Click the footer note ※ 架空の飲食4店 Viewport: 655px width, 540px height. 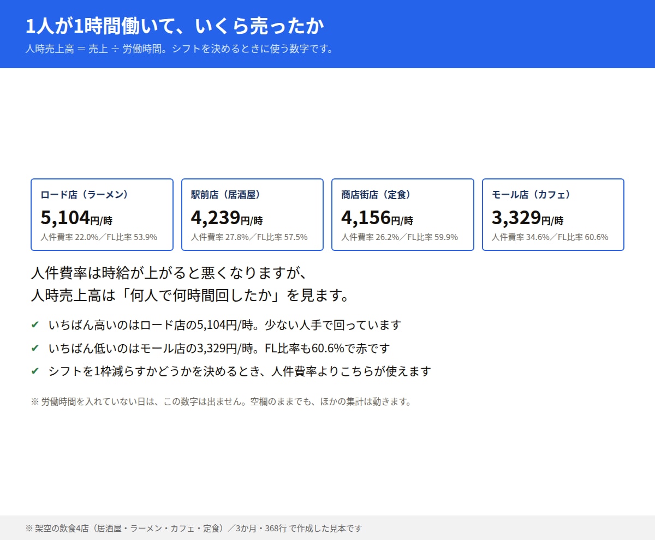[194, 528]
